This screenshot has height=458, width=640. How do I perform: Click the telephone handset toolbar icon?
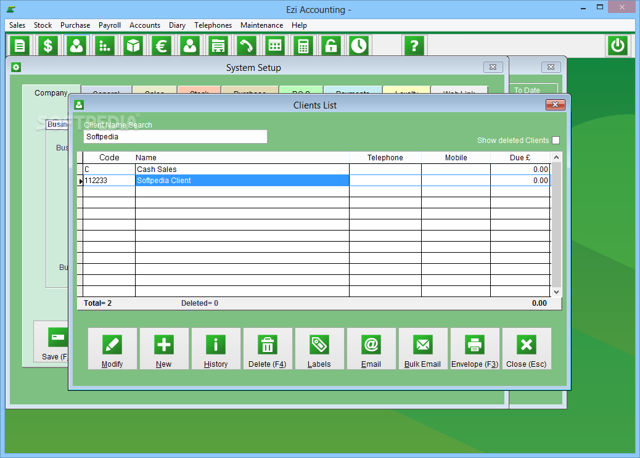pyautogui.click(x=247, y=46)
